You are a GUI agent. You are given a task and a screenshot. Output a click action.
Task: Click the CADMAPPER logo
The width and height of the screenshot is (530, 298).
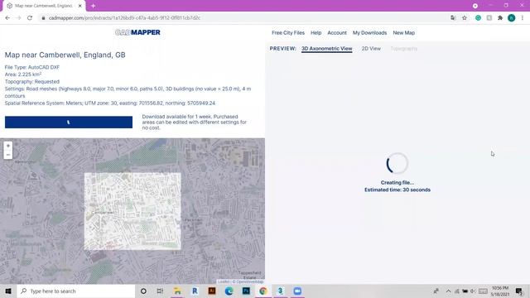click(x=137, y=32)
